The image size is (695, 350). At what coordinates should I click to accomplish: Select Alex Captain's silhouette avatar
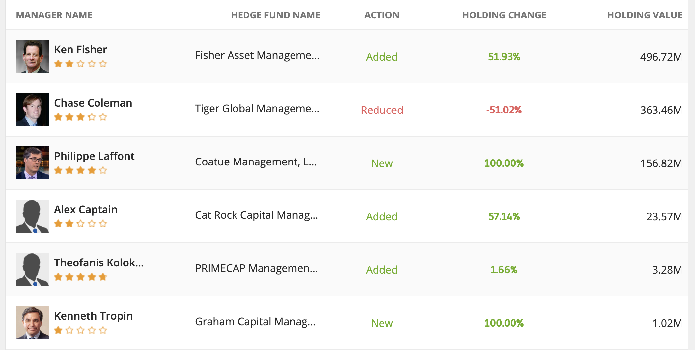32,216
